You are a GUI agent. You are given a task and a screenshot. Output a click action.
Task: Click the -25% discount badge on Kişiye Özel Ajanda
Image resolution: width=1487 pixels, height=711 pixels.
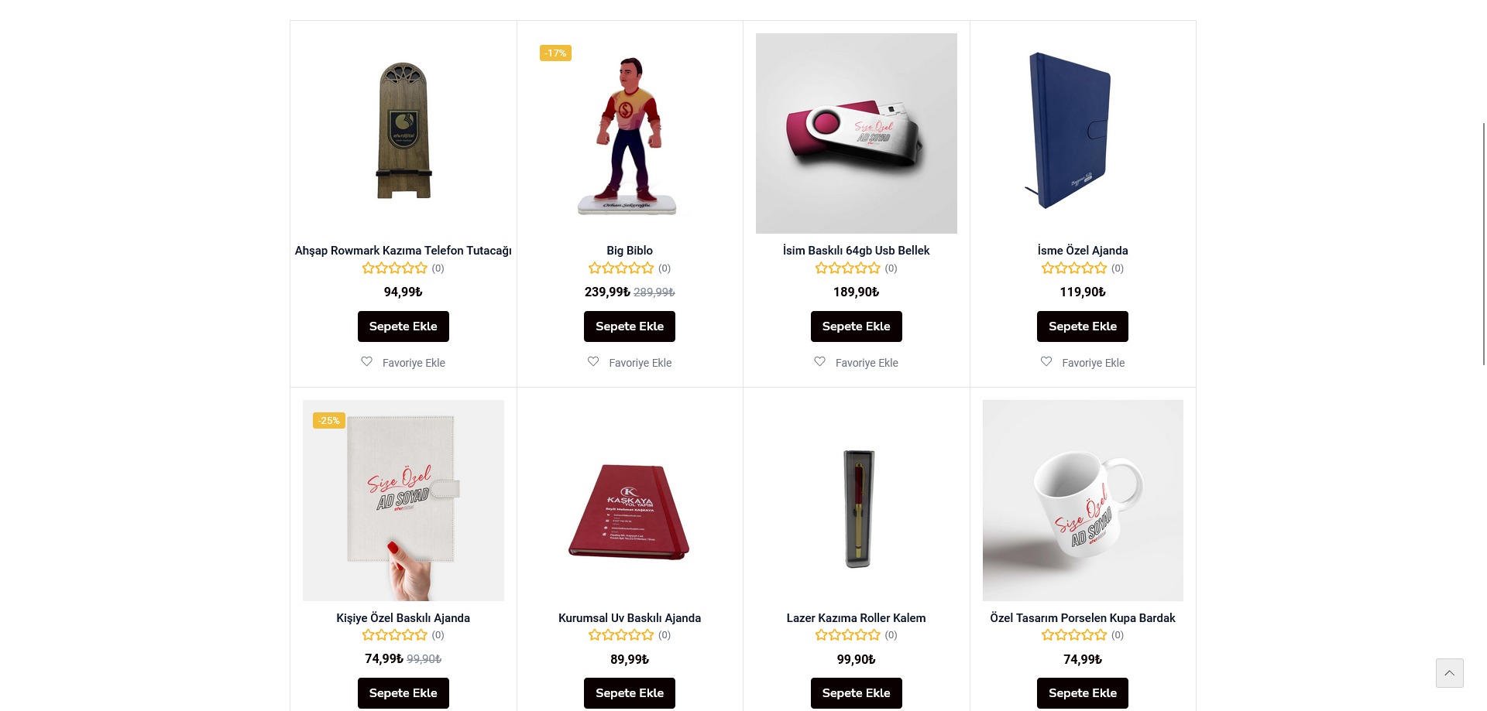coord(328,420)
